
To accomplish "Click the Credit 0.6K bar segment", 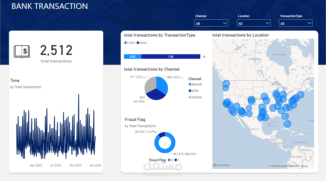I will (133, 57).
